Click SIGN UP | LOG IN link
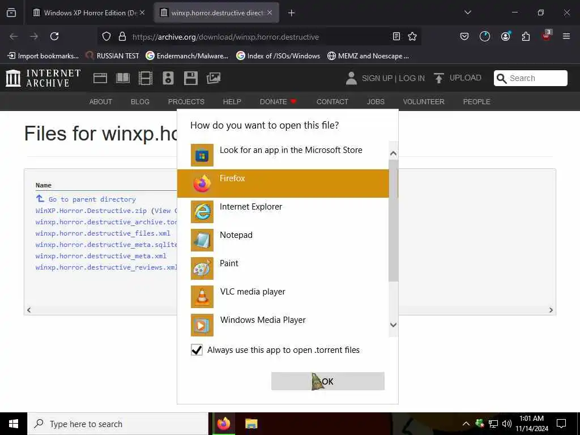580x435 pixels. [x=385, y=78]
